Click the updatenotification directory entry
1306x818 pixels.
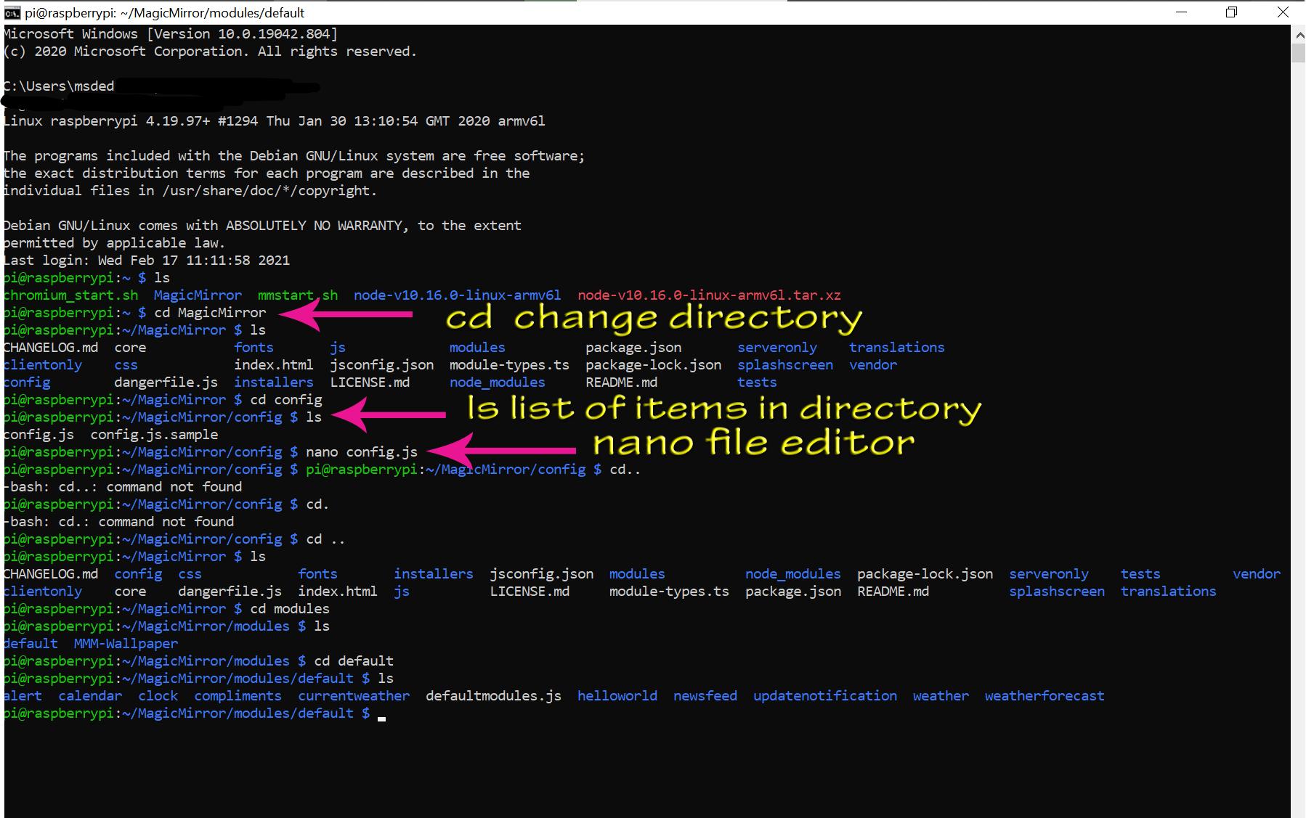(x=824, y=696)
